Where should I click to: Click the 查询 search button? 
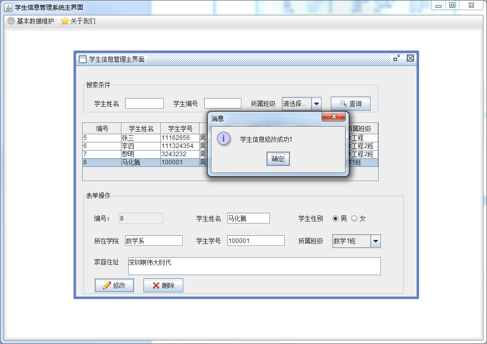(351, 104)
